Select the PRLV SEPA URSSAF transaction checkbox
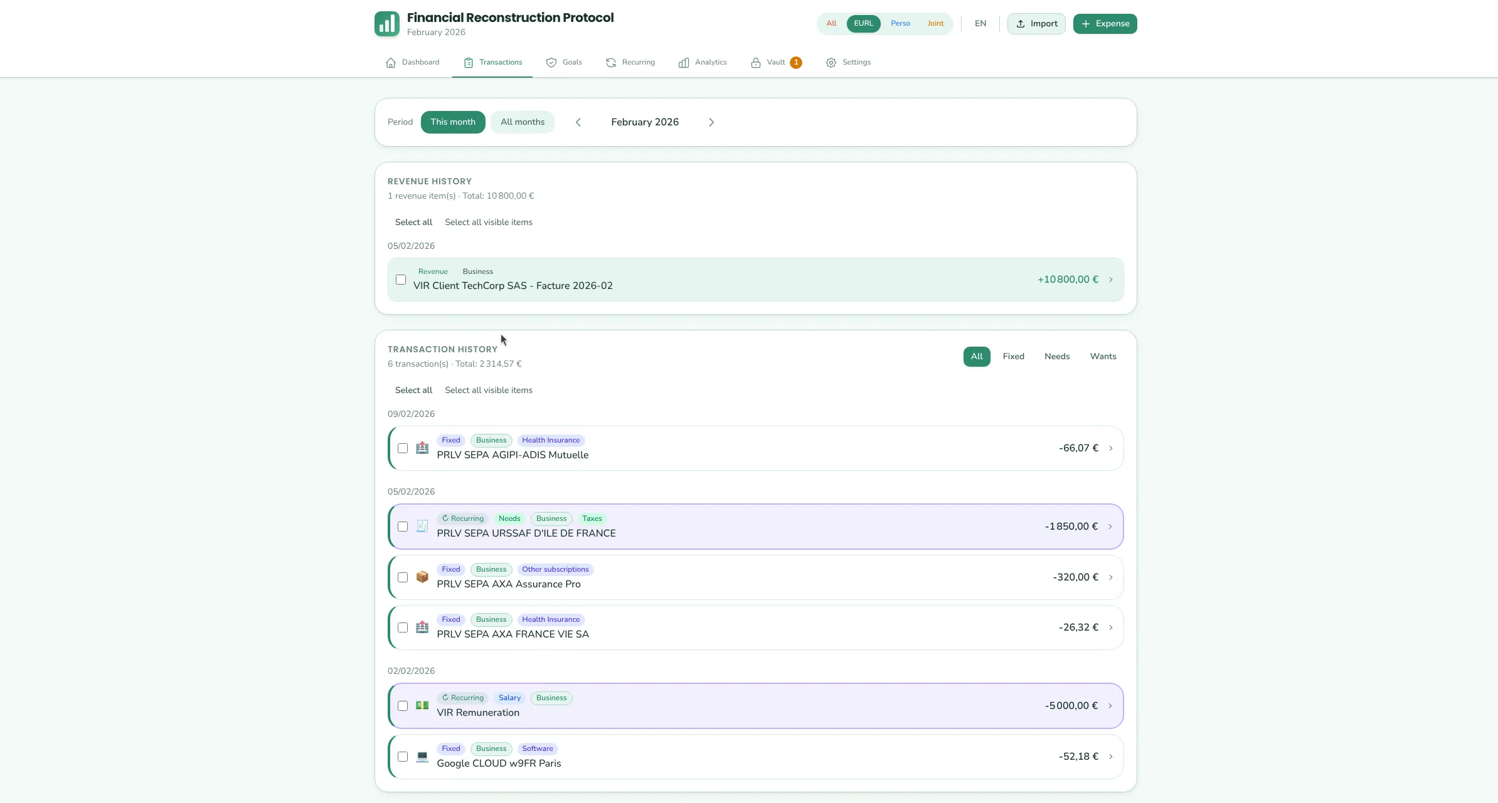The height and width of the screenshot is (803, 1498). pos(403,527)
